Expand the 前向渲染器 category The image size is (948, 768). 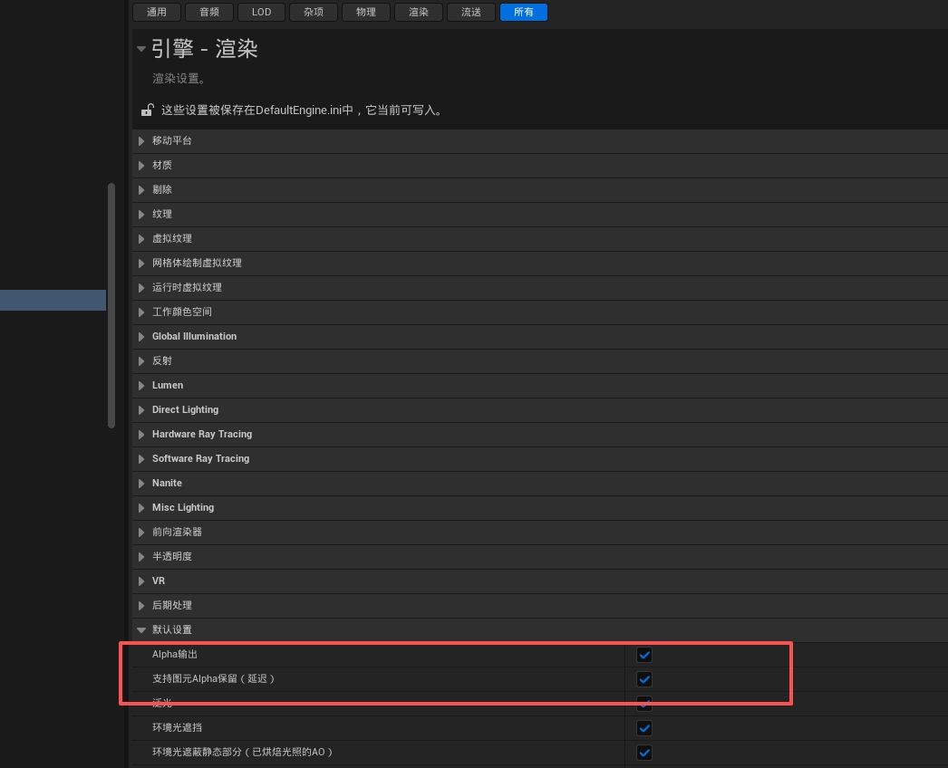141,533
